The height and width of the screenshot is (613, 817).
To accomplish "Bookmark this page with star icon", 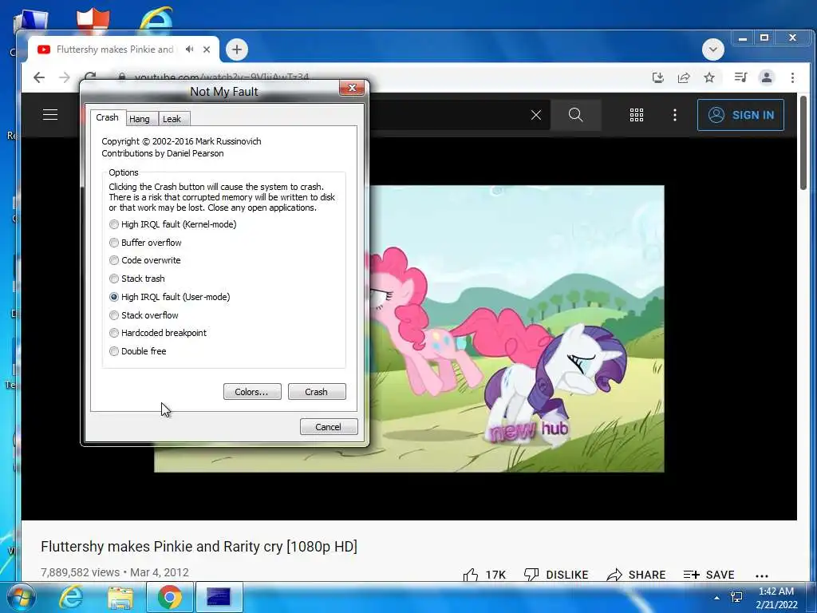I will [709, 77].
